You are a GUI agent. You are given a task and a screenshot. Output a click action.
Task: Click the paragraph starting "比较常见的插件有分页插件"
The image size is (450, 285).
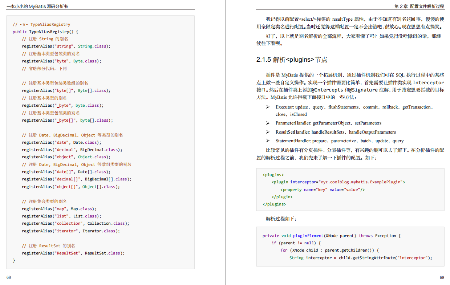click(350, 154)
